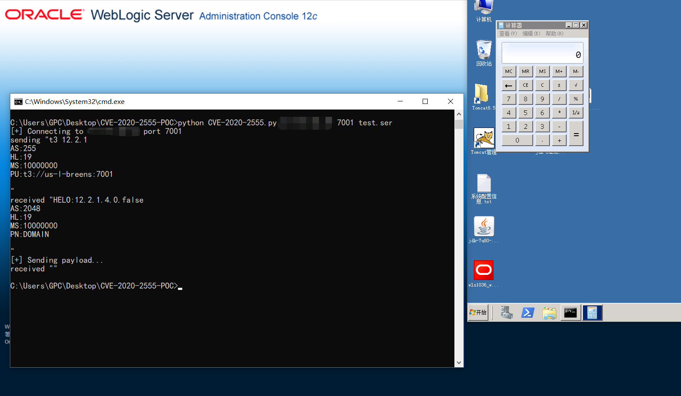The height and width of the screenshot is (396, 681).
Task: Click the ± sign toggle key
Action: click(x=559, y=85)
